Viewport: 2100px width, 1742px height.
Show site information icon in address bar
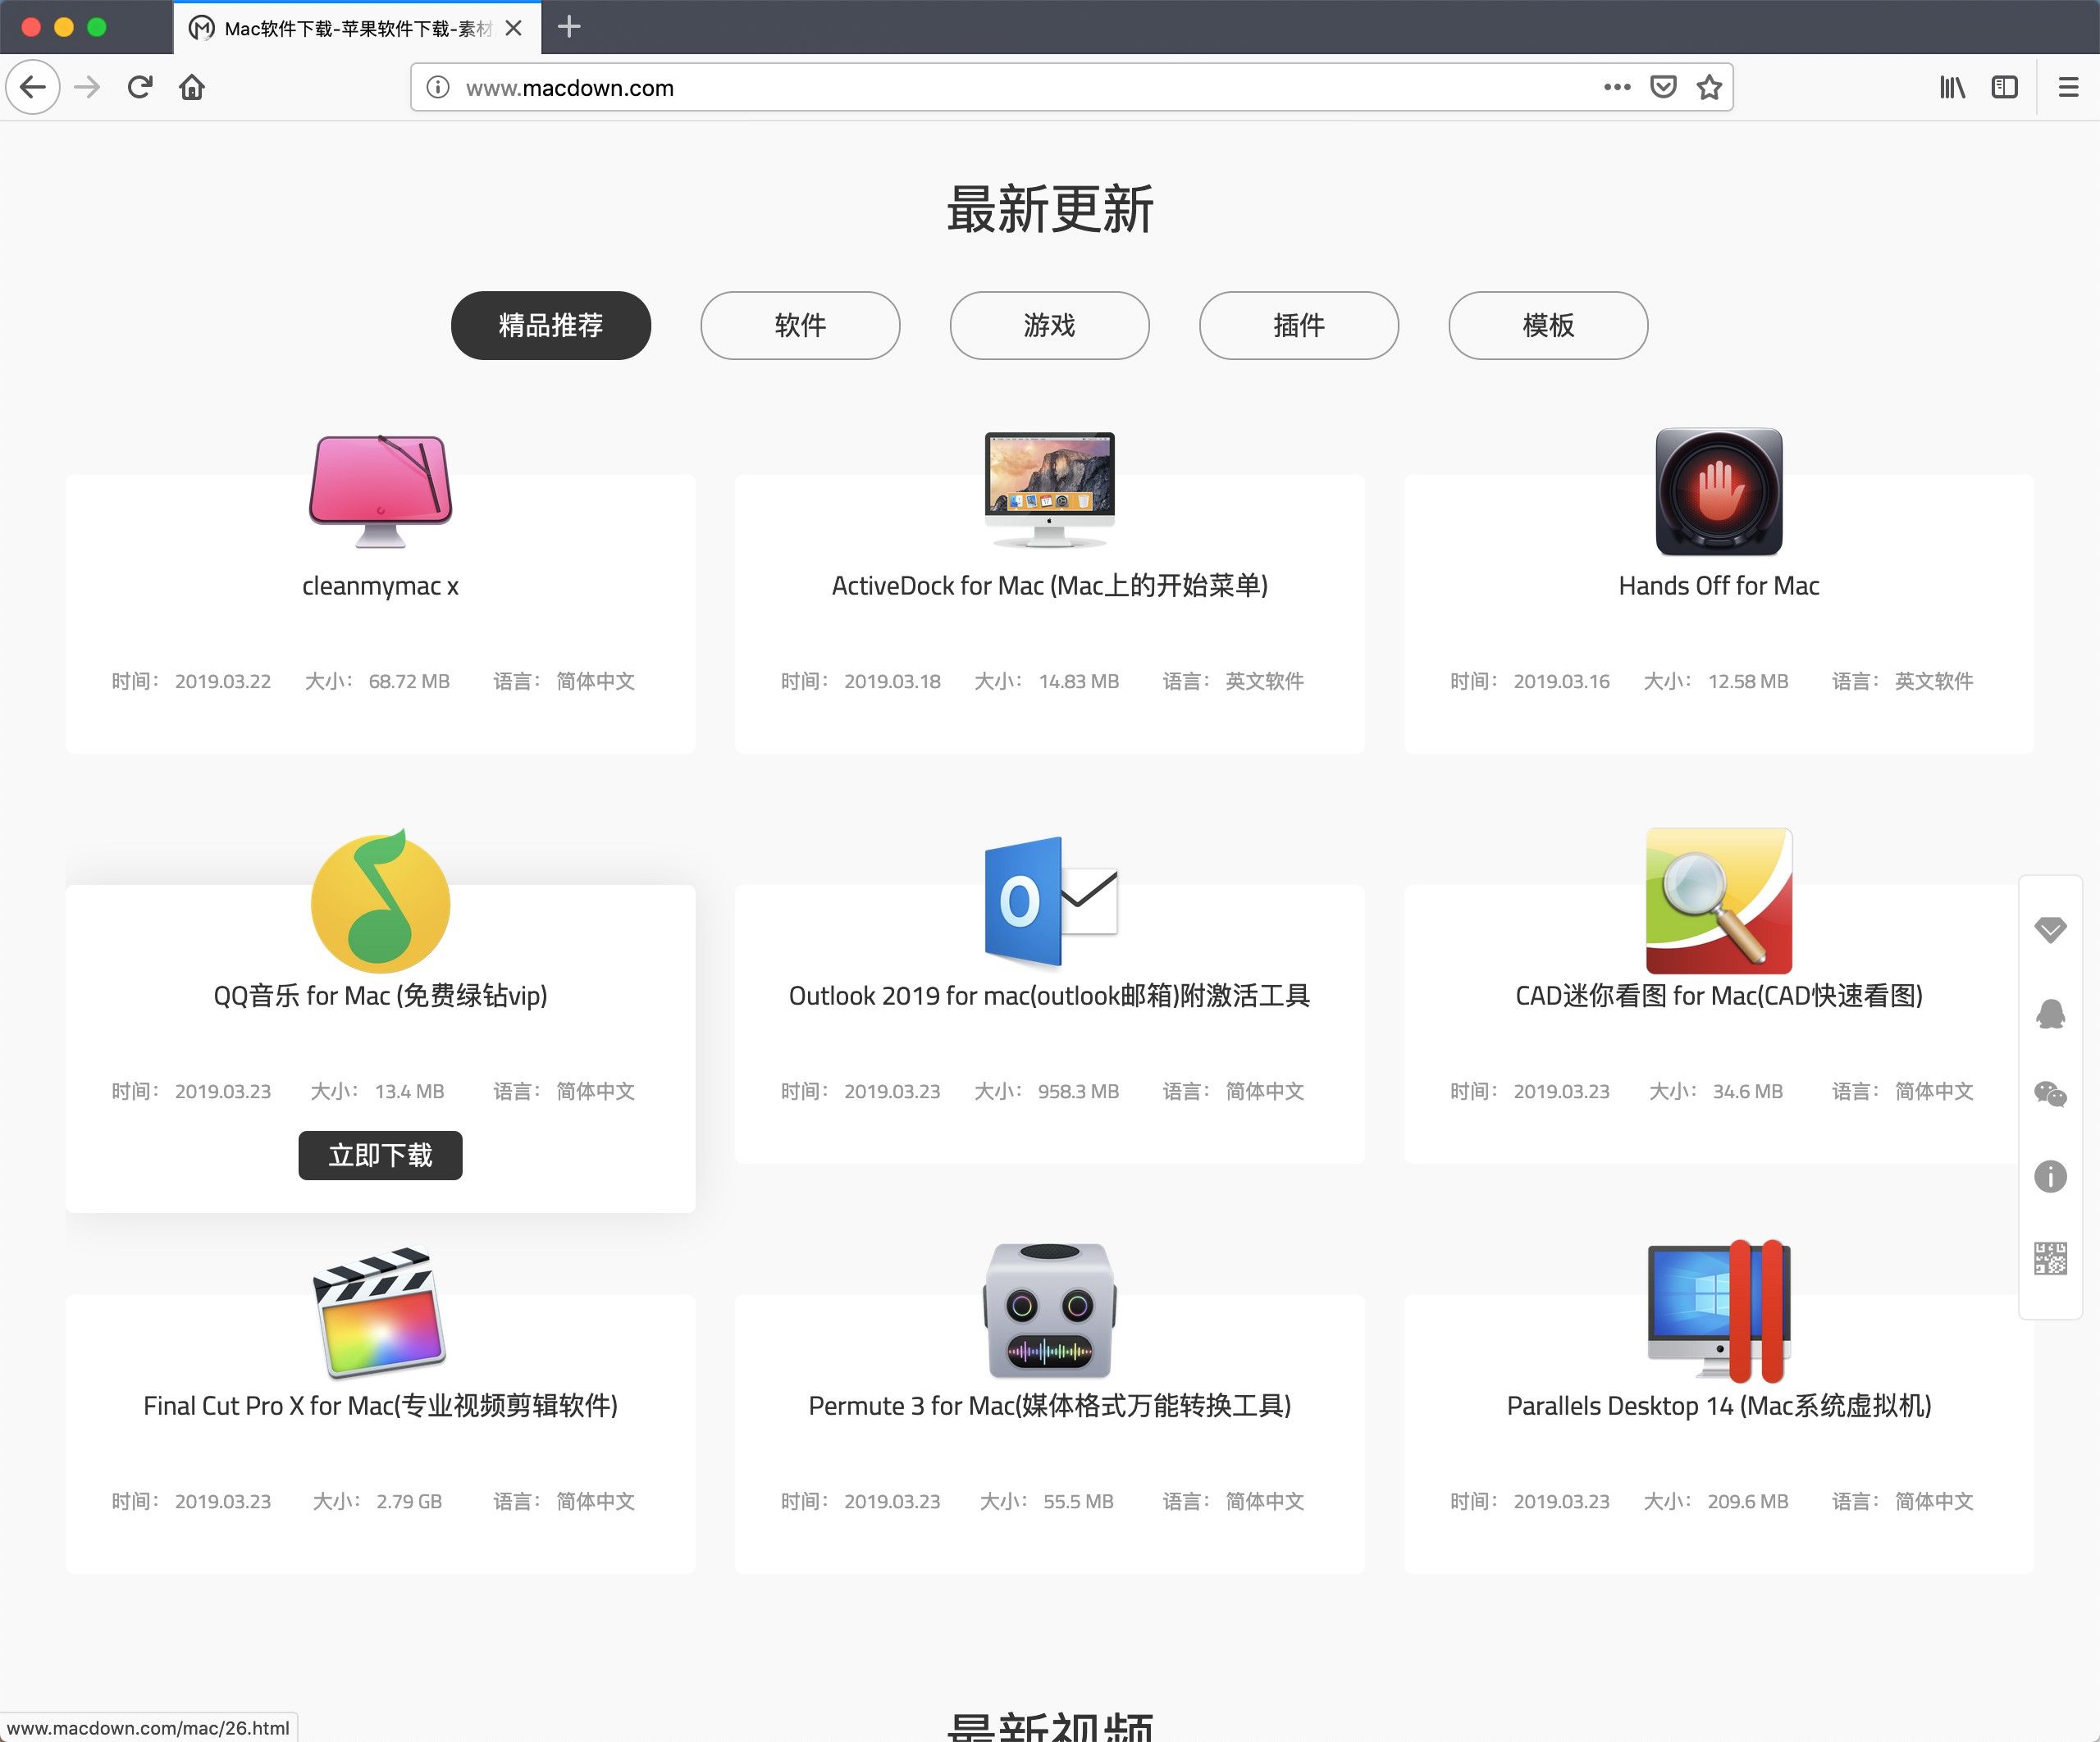tap(438, 87)
